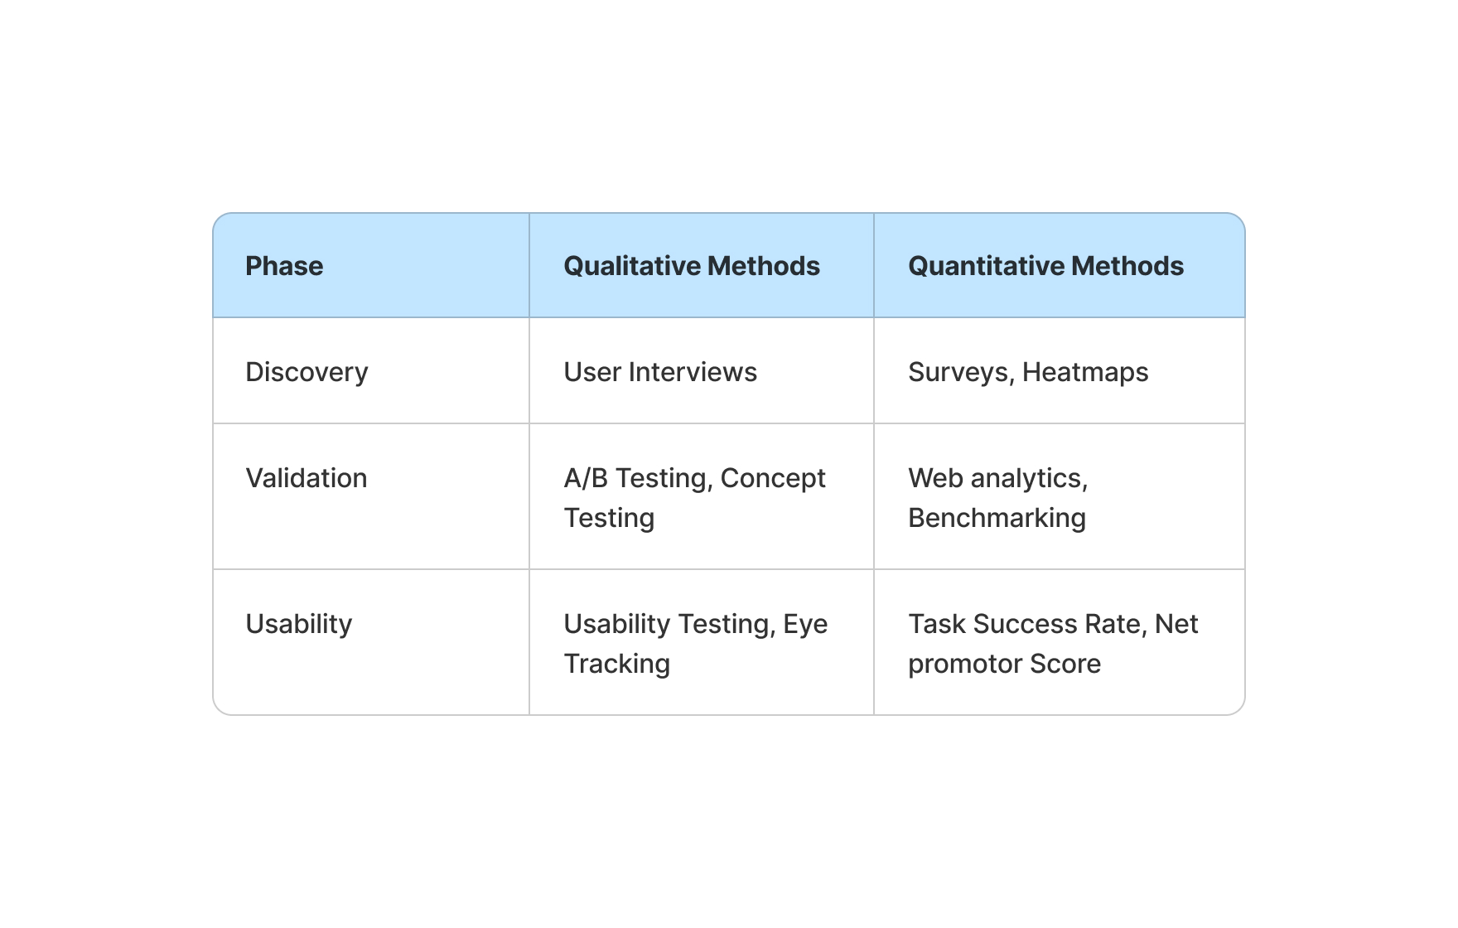Image resolution: width=1458 pixels, height=928 pixels.
Task: Select the Usability phase cell
Action: 298,624
